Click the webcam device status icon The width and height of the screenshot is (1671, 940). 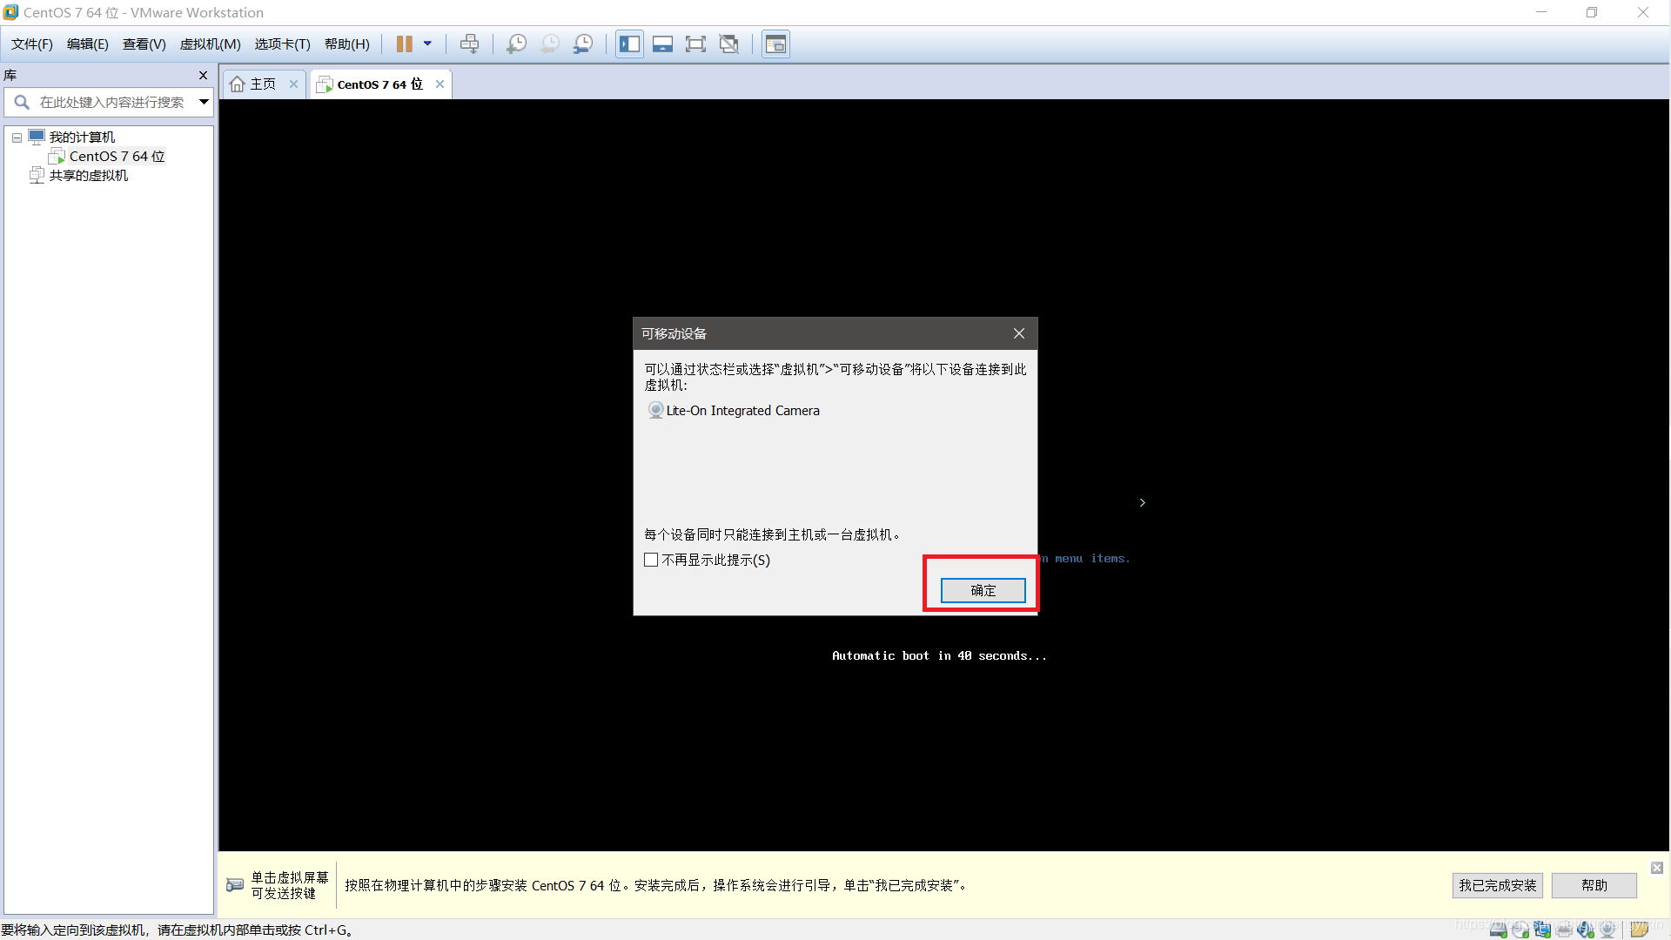coord(1607,930)
